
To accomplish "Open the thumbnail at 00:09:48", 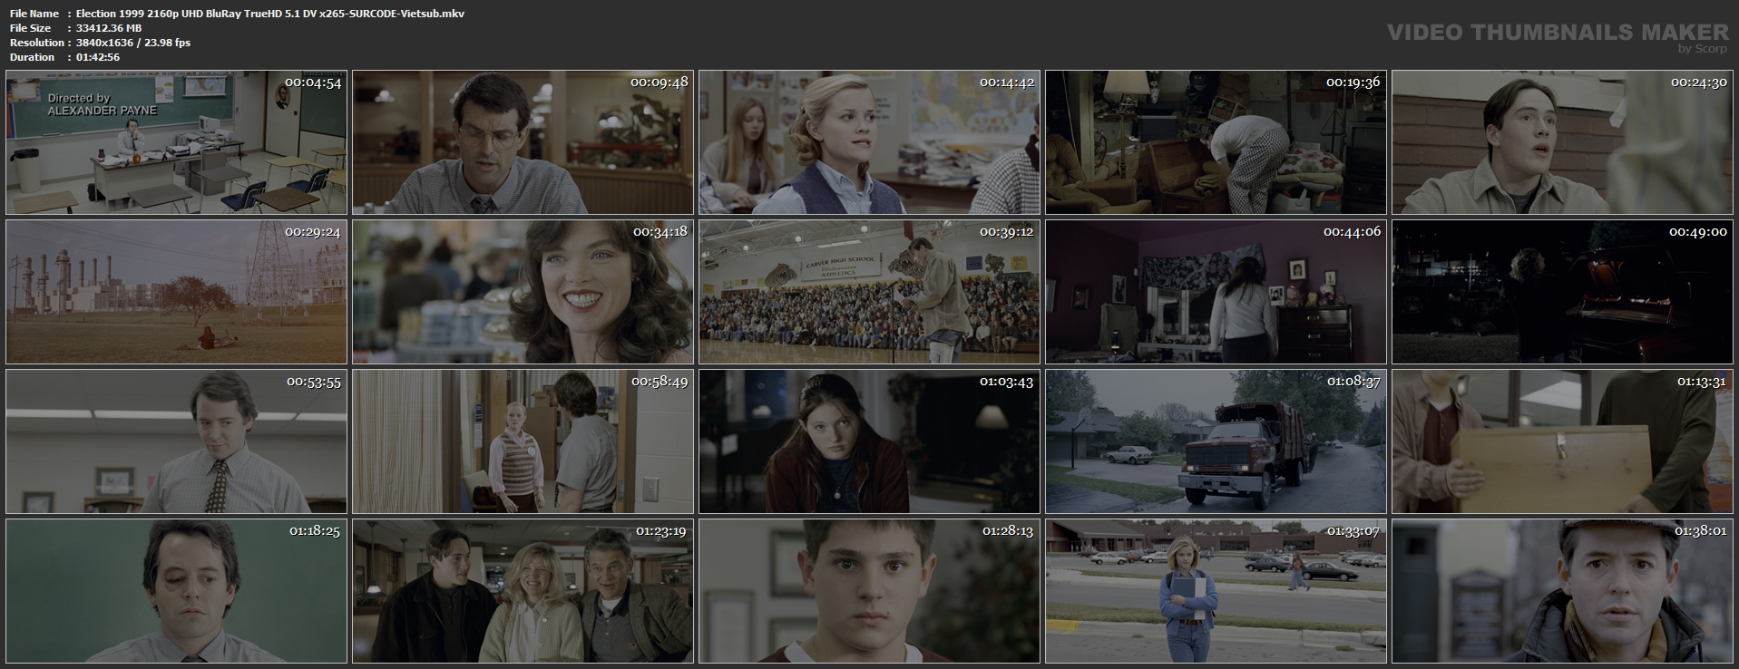I will click(523, 142).
